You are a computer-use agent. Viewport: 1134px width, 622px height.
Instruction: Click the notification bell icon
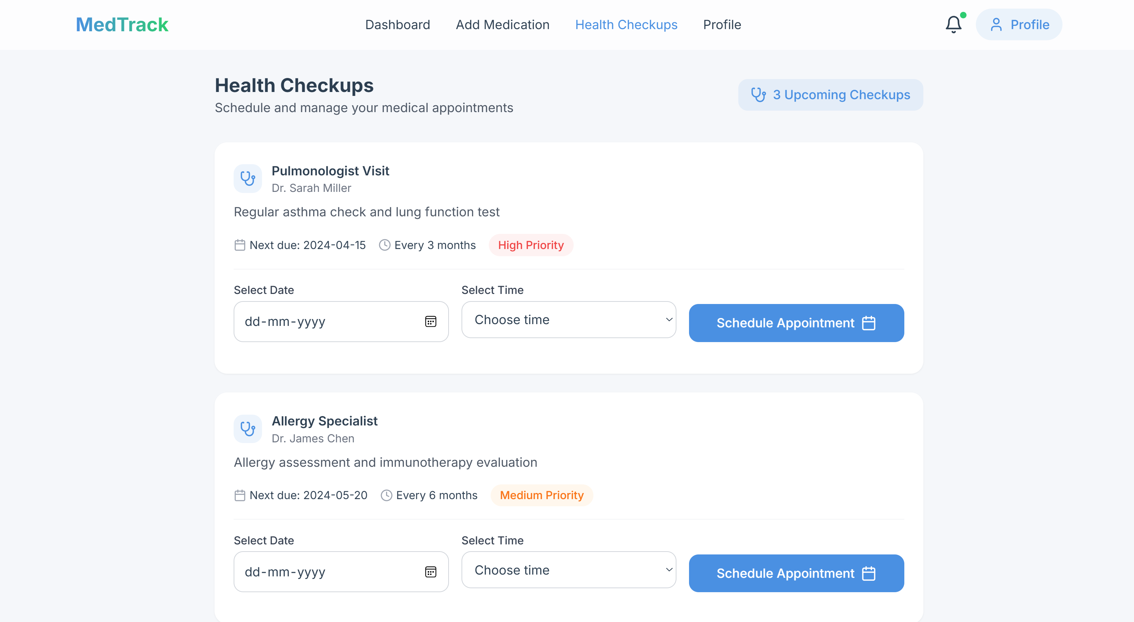(x=953, y=25)
